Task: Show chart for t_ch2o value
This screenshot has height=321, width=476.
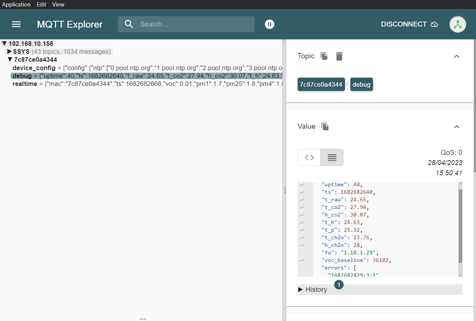Action: [302, 238]
